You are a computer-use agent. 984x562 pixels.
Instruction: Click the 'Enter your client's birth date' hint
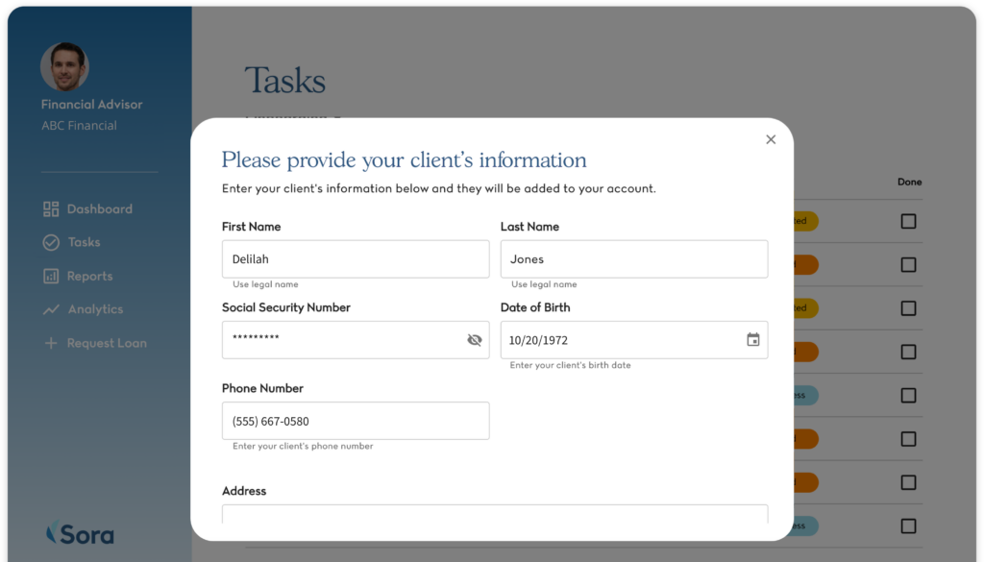pyautogui.click(x=570, y=365)
